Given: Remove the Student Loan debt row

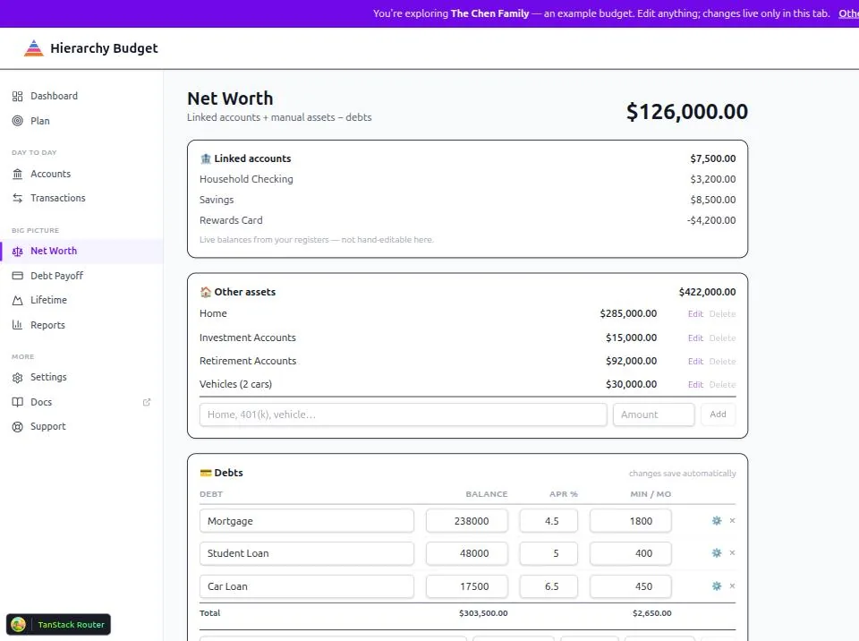Looking at the screenshot, I should pos(733,552).
